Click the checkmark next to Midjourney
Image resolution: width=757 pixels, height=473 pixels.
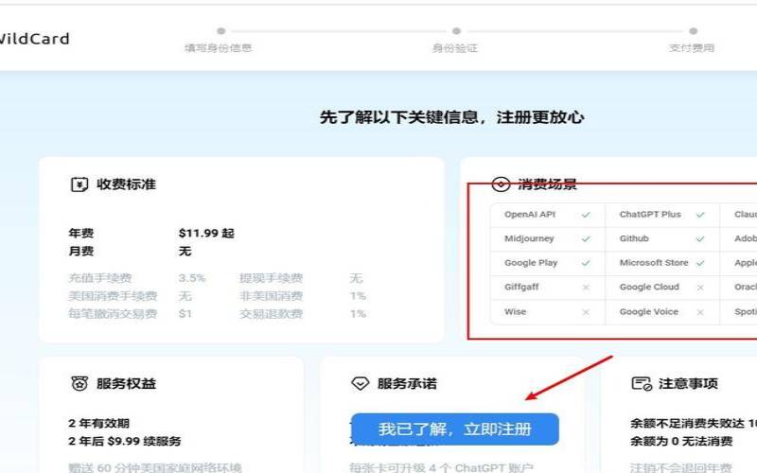pos(586,239)
